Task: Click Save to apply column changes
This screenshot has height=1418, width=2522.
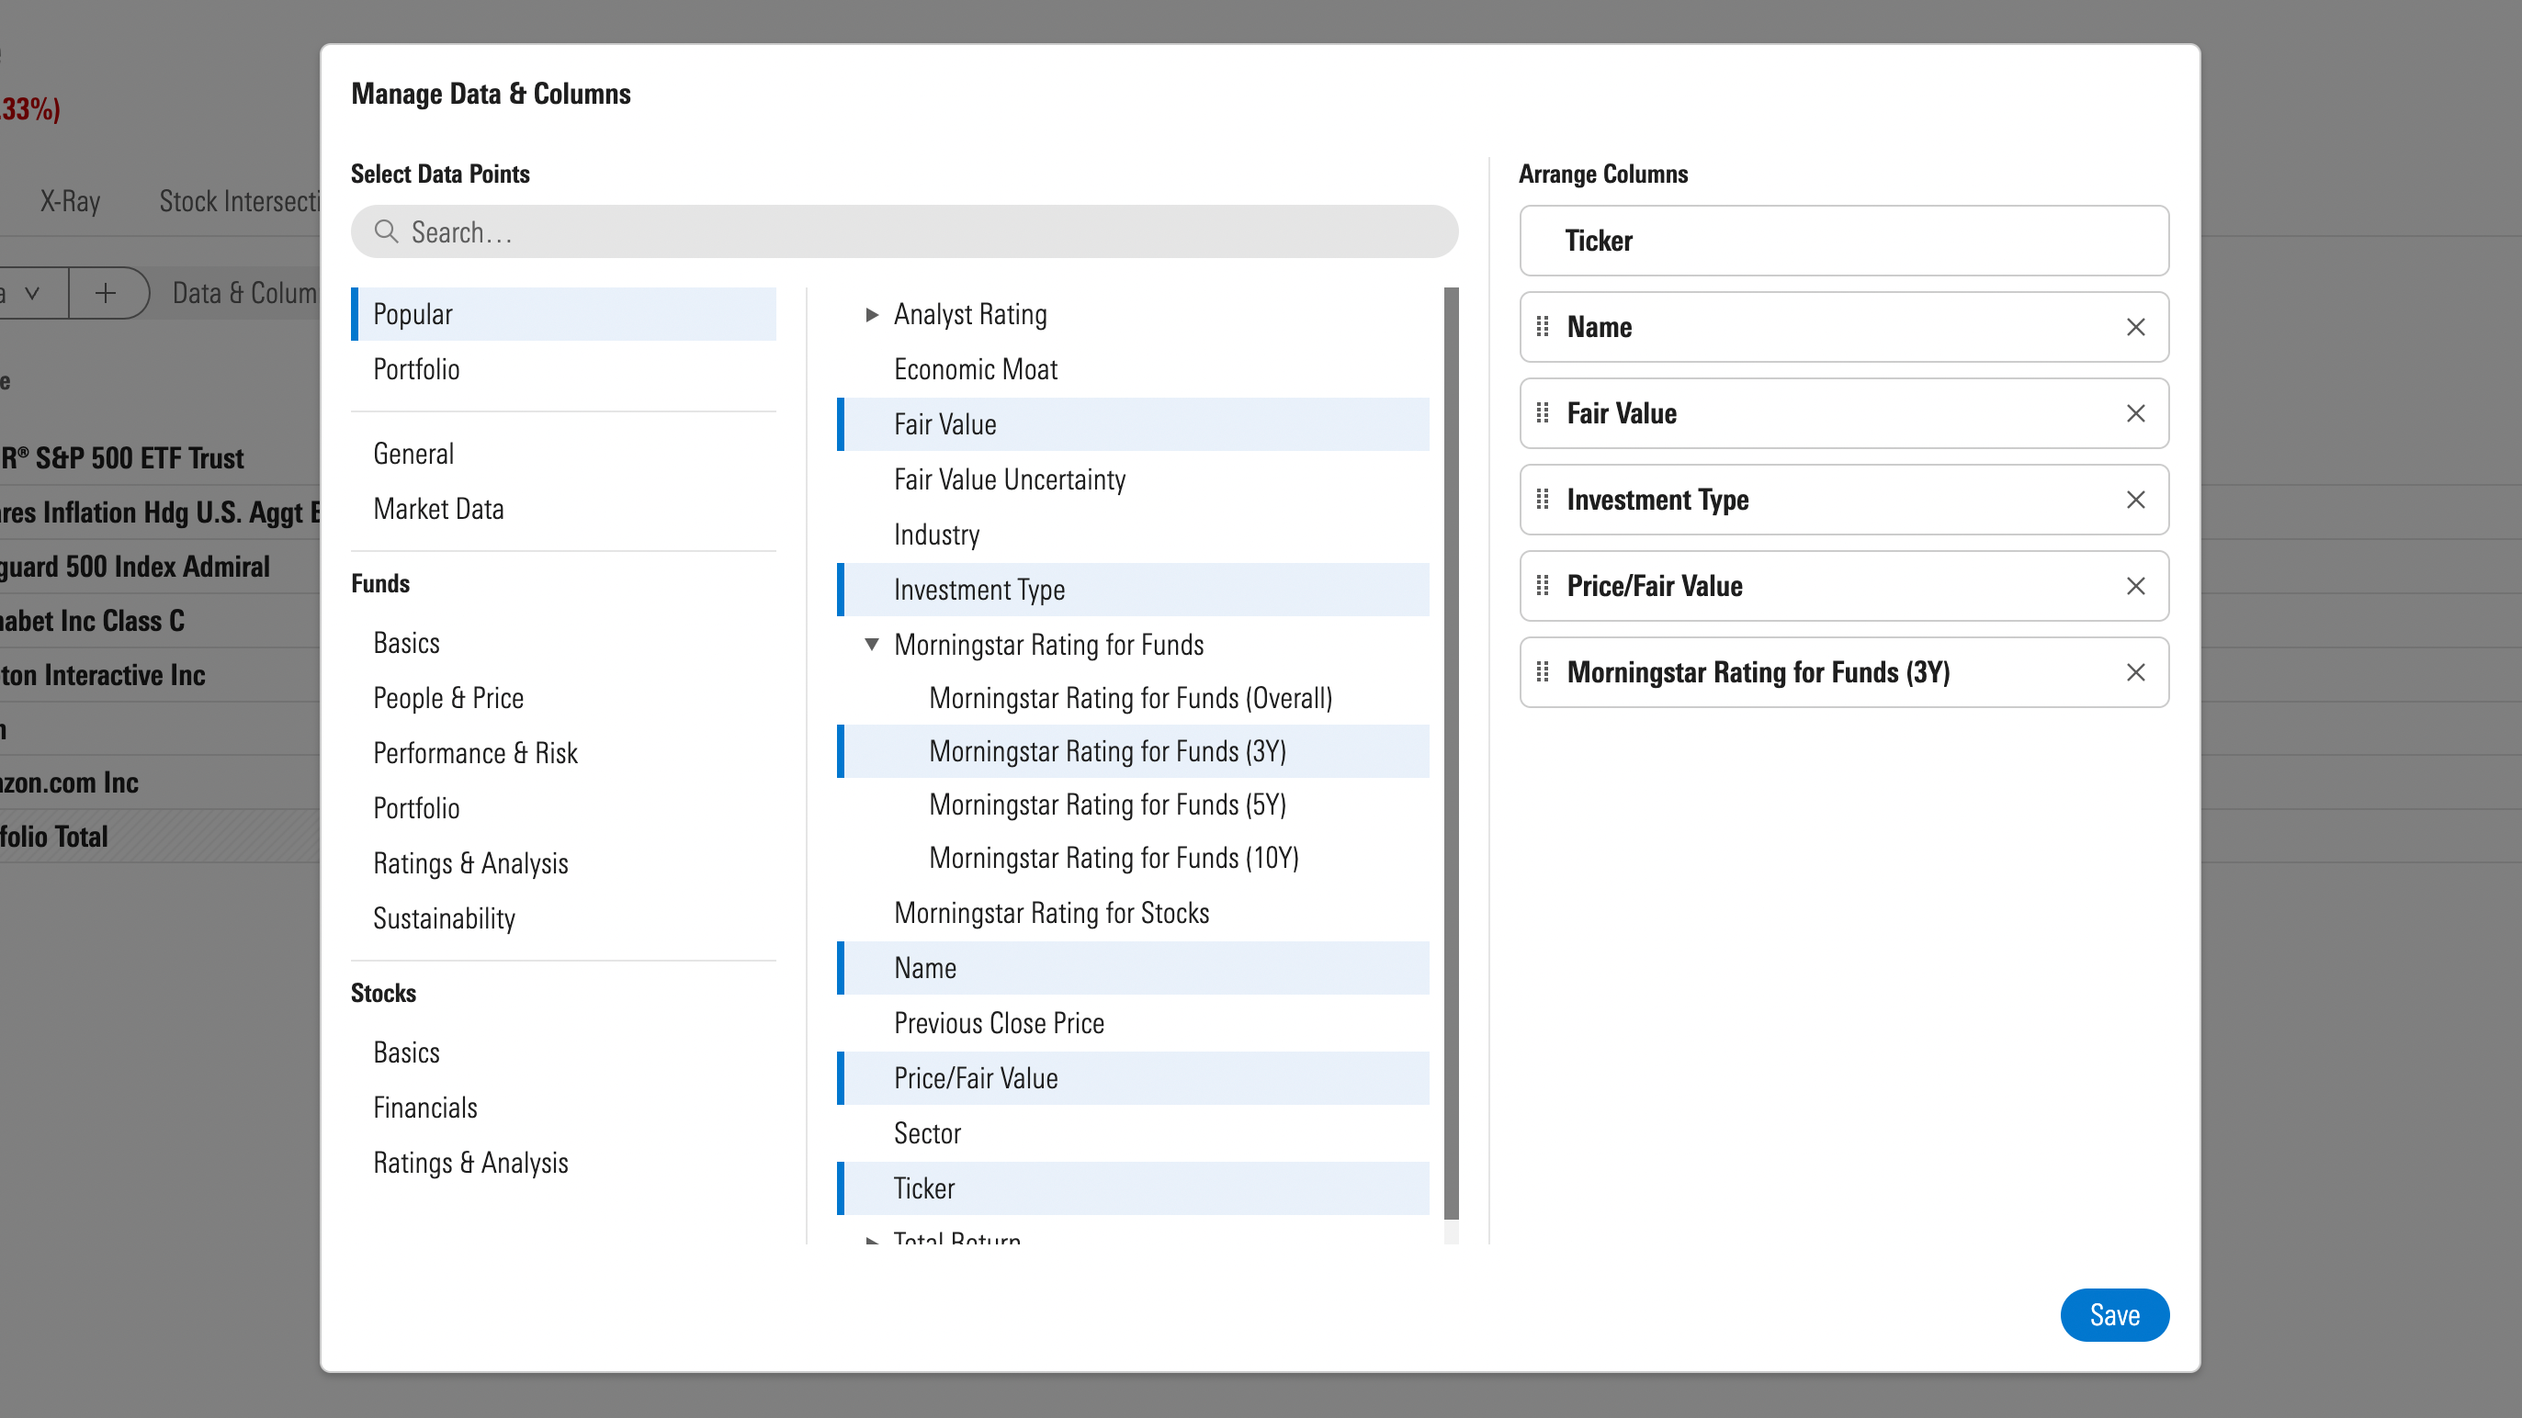Action: pyautogui.click(x=2115, y=1314)
